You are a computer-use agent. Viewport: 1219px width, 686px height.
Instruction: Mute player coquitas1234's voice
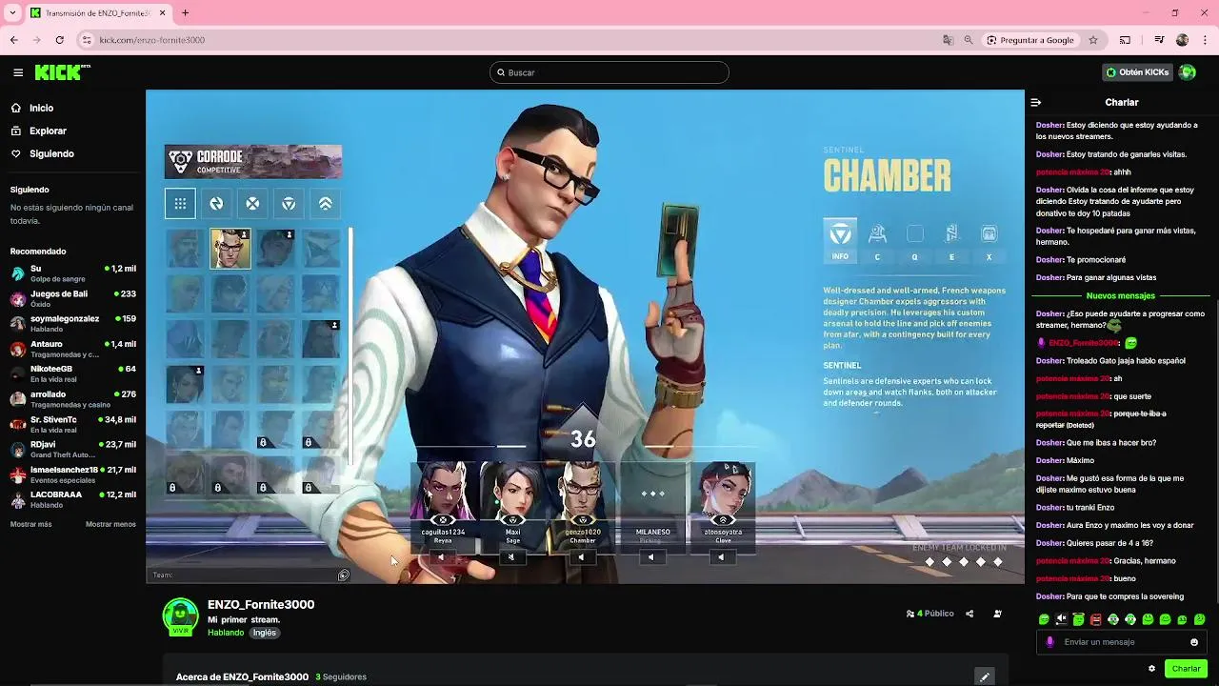[441, 557]
